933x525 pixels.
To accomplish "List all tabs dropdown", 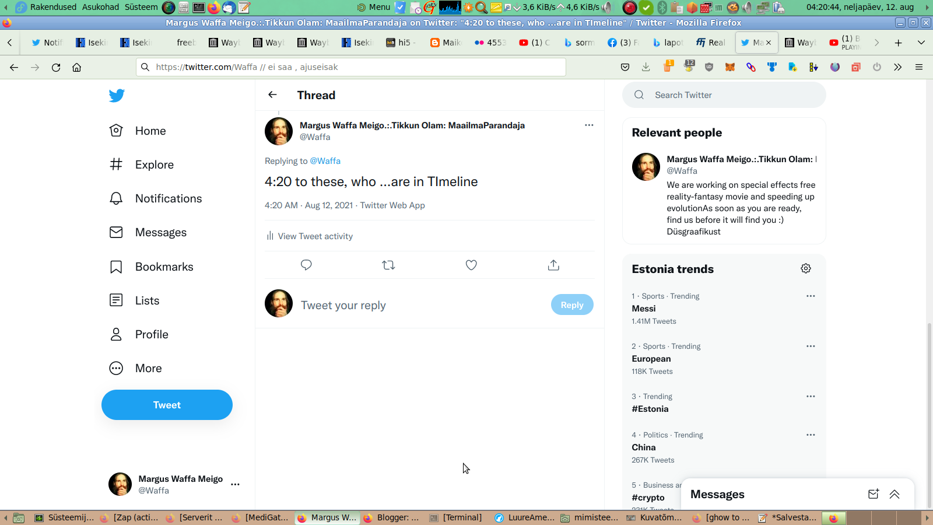I will (921, 43).
